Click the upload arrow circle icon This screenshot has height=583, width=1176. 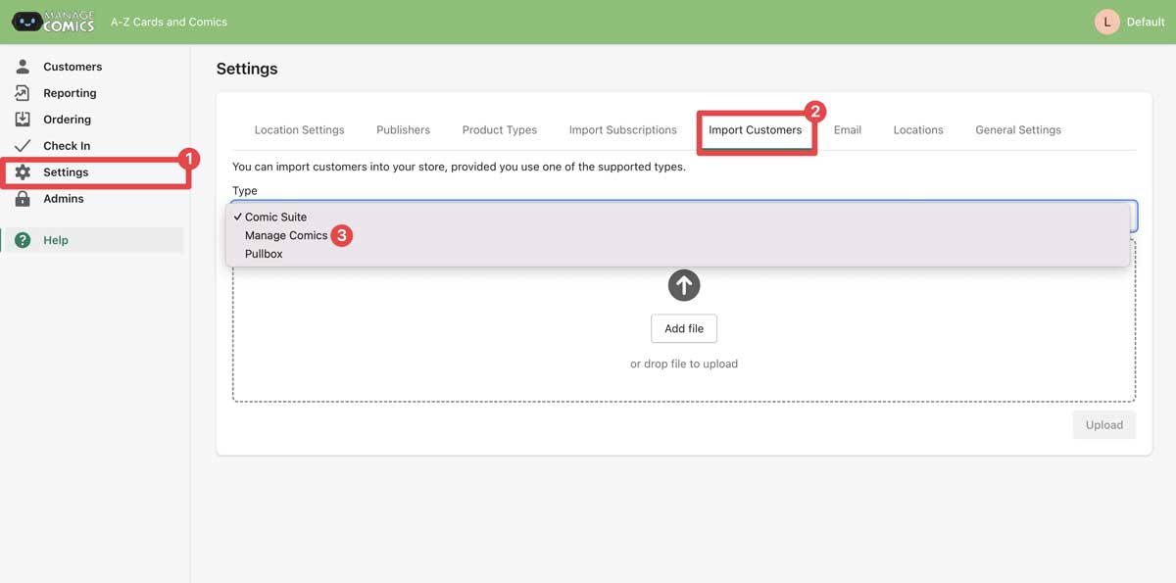coord(684,285)
